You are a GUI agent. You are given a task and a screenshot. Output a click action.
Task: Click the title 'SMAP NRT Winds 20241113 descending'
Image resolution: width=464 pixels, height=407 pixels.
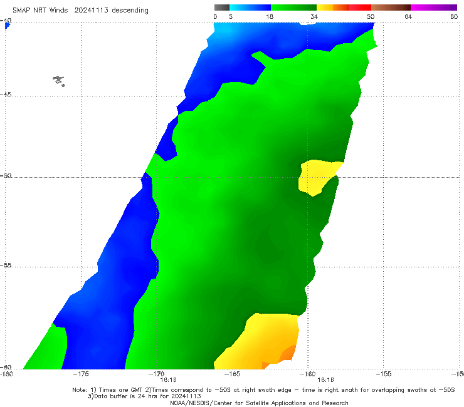80,11
